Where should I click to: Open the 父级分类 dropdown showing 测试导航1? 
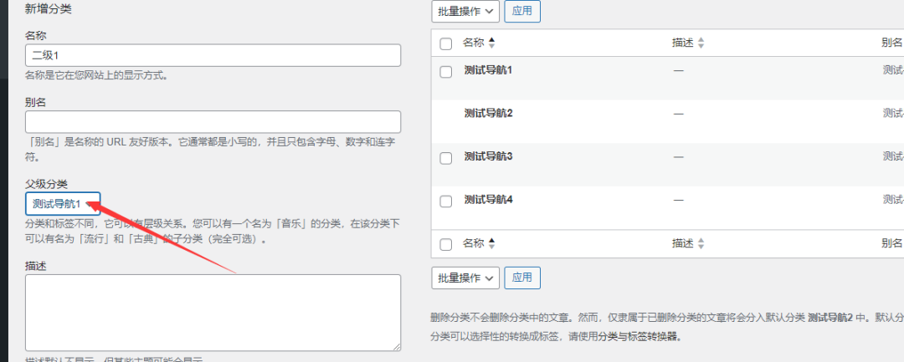pyautogui.click(x=63, y=204)
